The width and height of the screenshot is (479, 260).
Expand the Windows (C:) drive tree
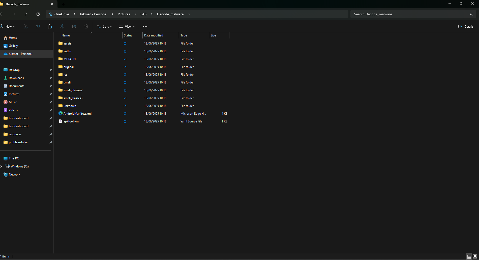pyautogui.click(x=2, y=166)
